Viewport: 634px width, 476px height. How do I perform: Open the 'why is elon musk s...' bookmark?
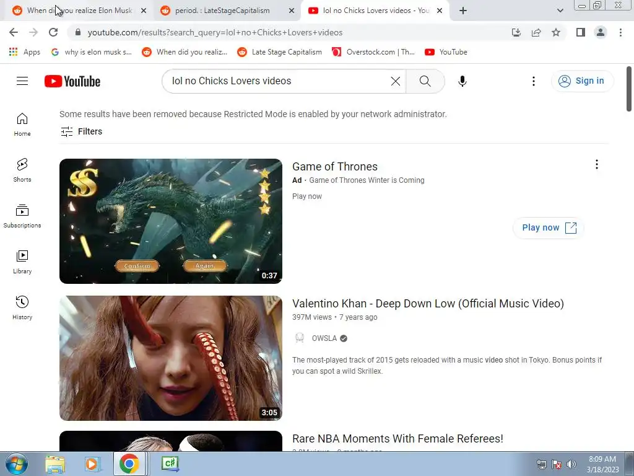(x=92, y=52)
